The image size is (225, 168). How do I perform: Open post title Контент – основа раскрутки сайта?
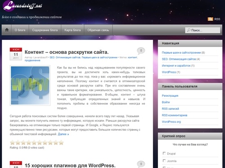[x=67, y=52]
